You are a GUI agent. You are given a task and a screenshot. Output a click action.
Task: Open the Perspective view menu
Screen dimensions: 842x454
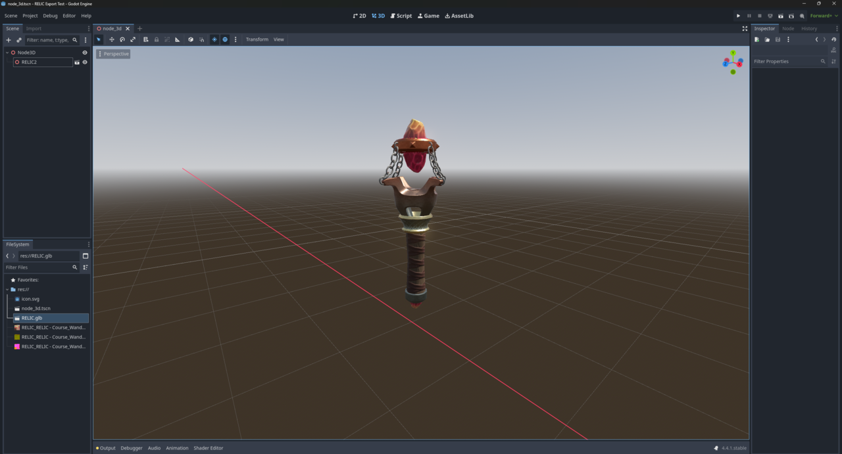113,54
